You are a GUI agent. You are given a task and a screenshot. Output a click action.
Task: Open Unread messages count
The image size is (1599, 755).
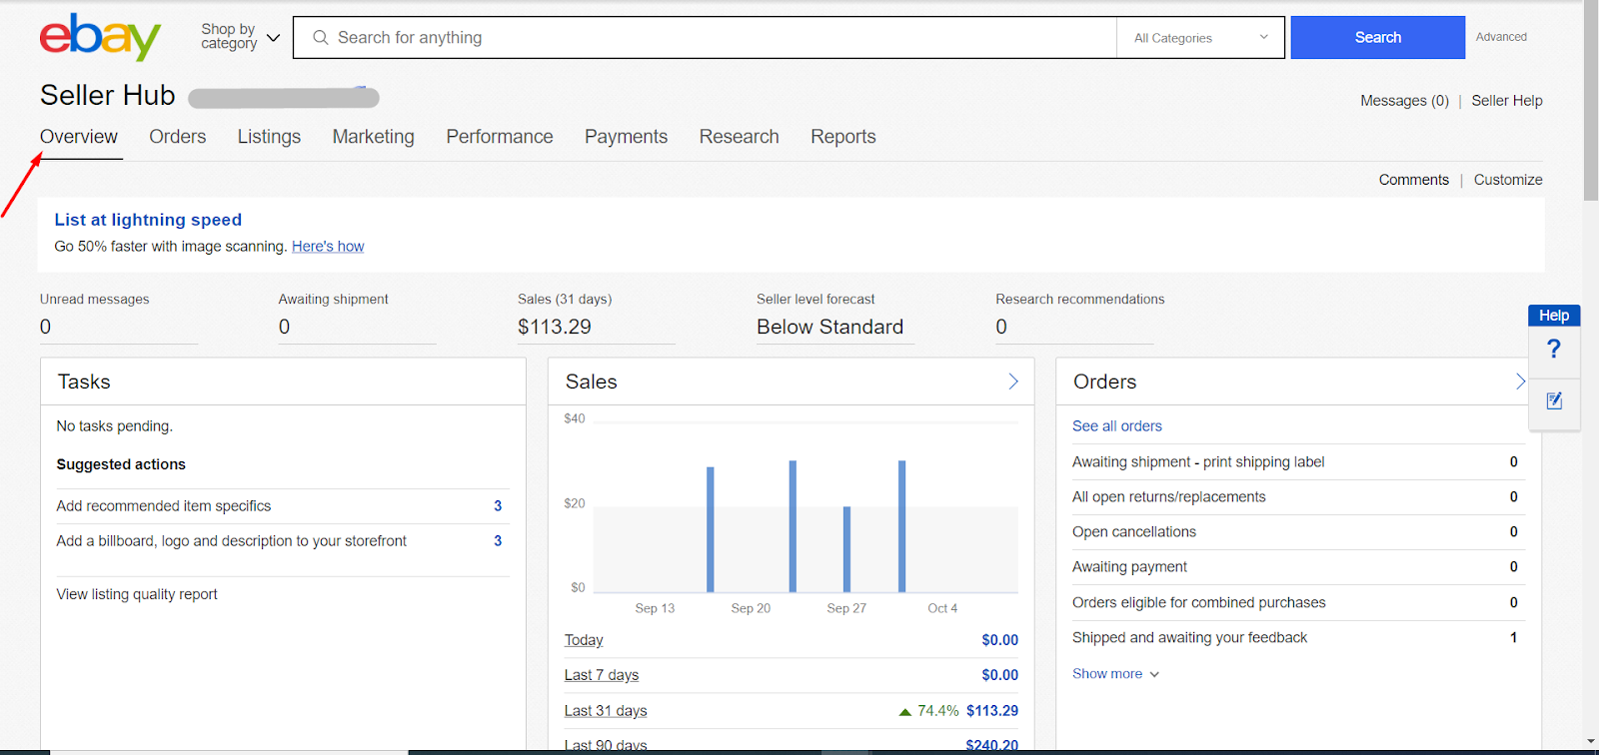click(46, 327)
